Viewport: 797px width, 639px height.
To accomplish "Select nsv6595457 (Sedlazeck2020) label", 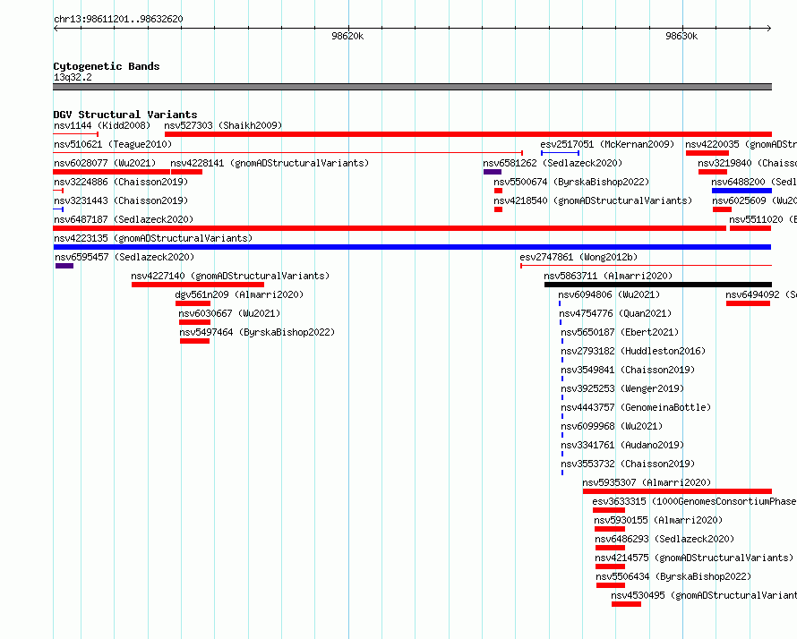I will click(124, 257).
